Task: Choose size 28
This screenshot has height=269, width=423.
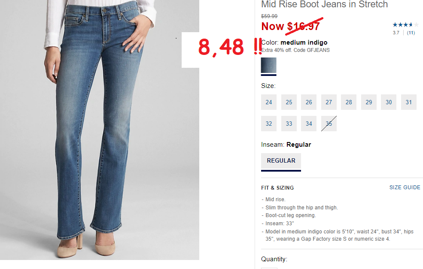Action: pos(349,102)
